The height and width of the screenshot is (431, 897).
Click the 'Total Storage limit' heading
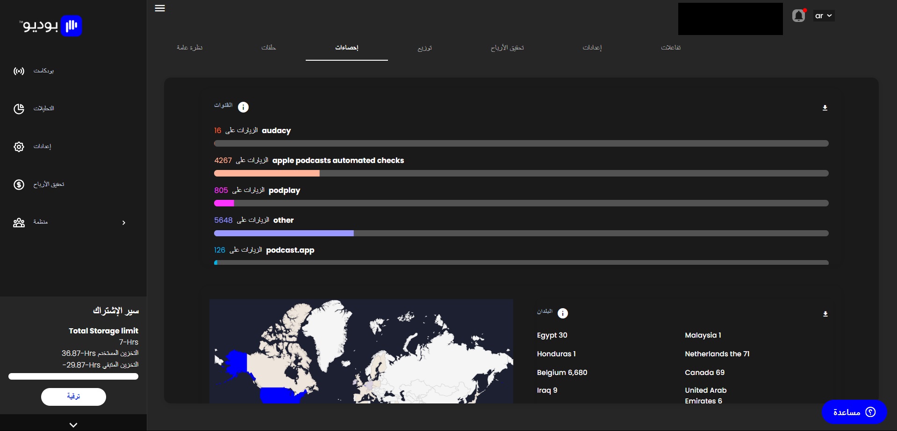pos(103,331)
